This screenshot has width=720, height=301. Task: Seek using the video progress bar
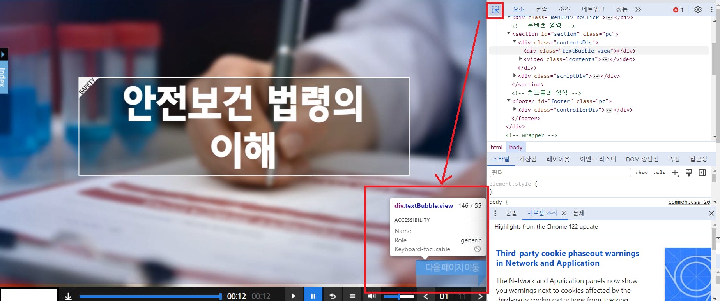pyautogui.click(x=150, y=296)
